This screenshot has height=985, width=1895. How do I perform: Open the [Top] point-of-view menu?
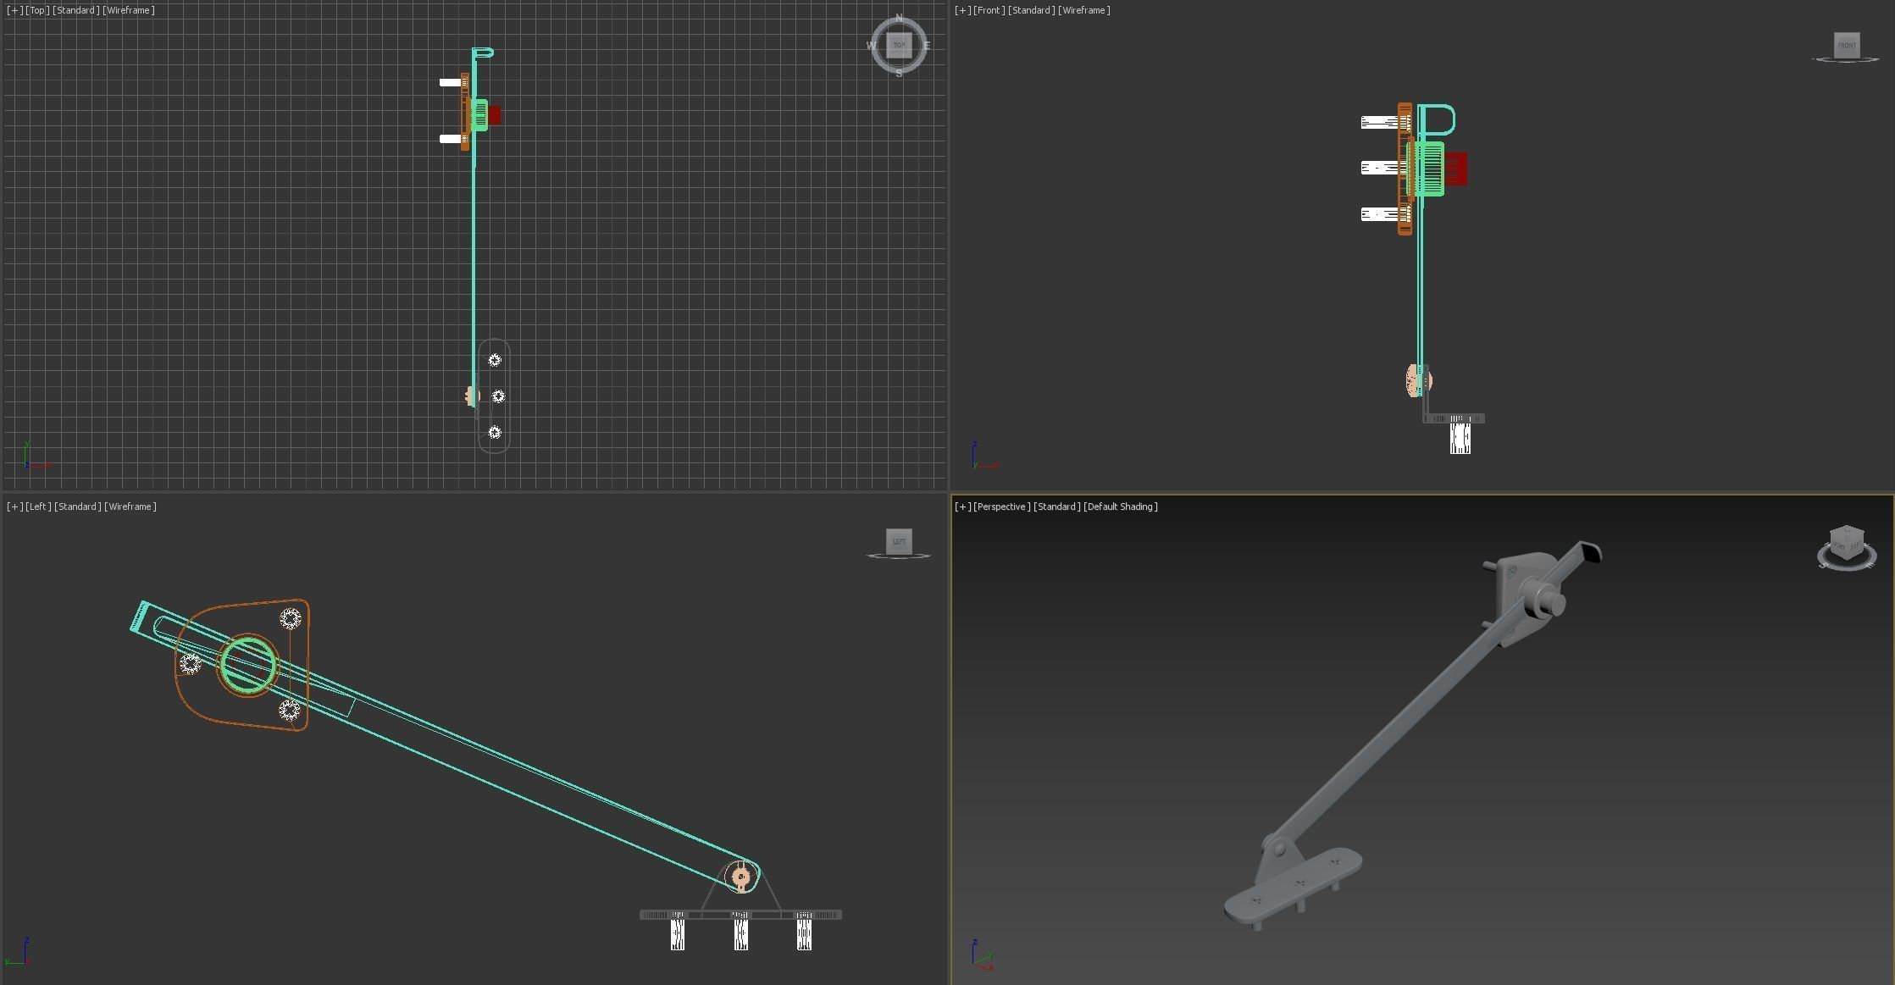tap(36, 10)
